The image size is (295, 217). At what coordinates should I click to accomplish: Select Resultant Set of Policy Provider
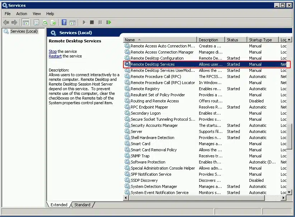[x=205, y=95]
